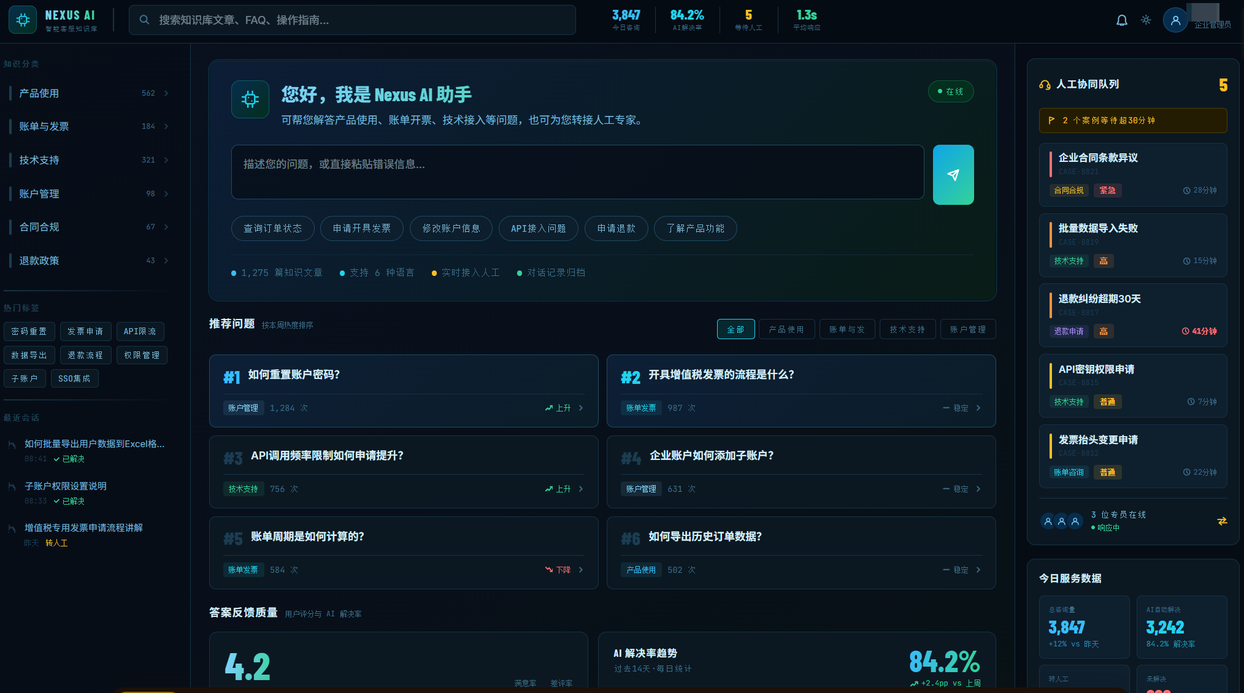Toggle light theme with the sun icon
The height and width of the screenshot is (693, 1244).
(x=1146, y=20)
